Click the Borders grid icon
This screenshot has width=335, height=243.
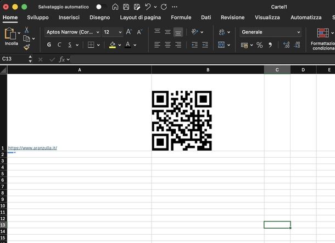coord(91,45)
